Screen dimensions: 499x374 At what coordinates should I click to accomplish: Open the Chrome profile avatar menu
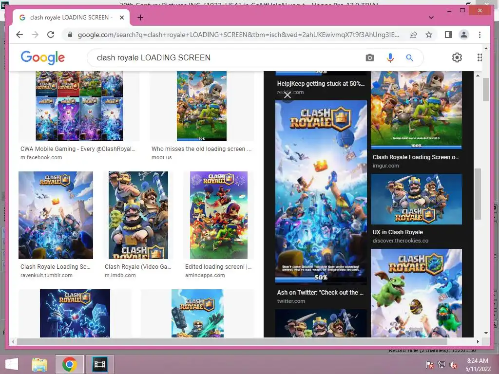click(x=464, y=35)
